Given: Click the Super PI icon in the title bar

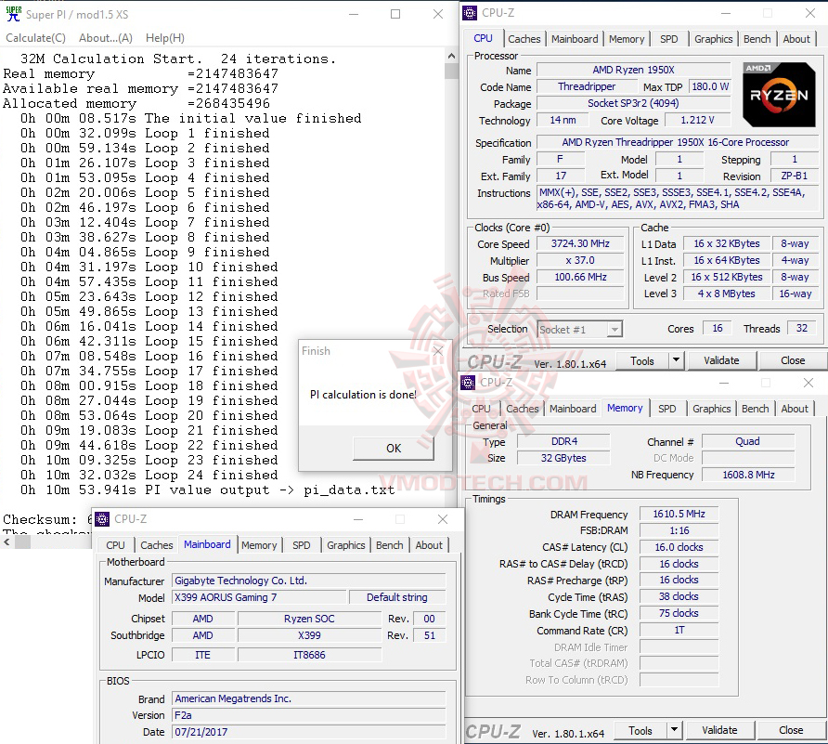Looking at the screenshot, I should pyautogui.click(x=13, y=14).
